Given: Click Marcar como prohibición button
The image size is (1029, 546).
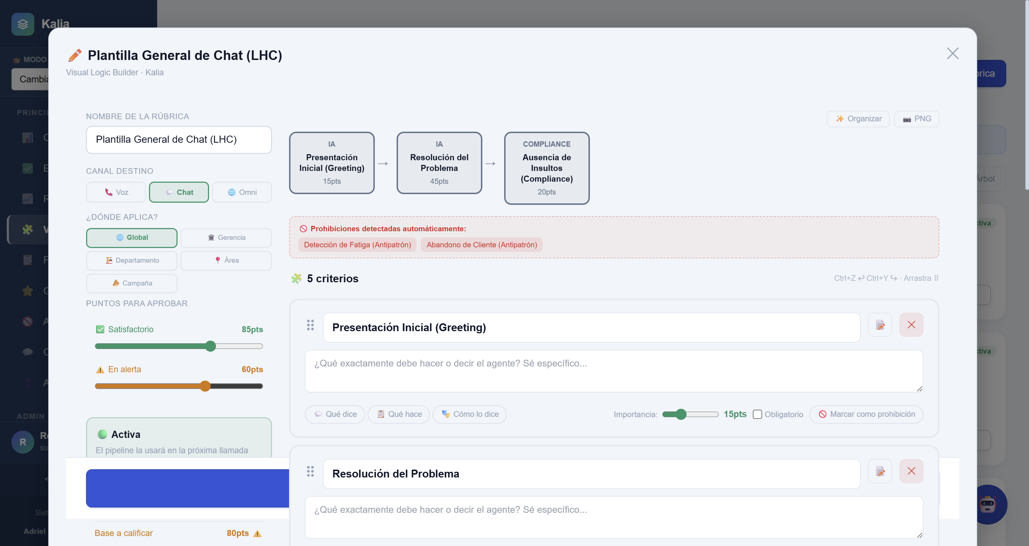Looking at the screenshot, I should click(866, 414).
